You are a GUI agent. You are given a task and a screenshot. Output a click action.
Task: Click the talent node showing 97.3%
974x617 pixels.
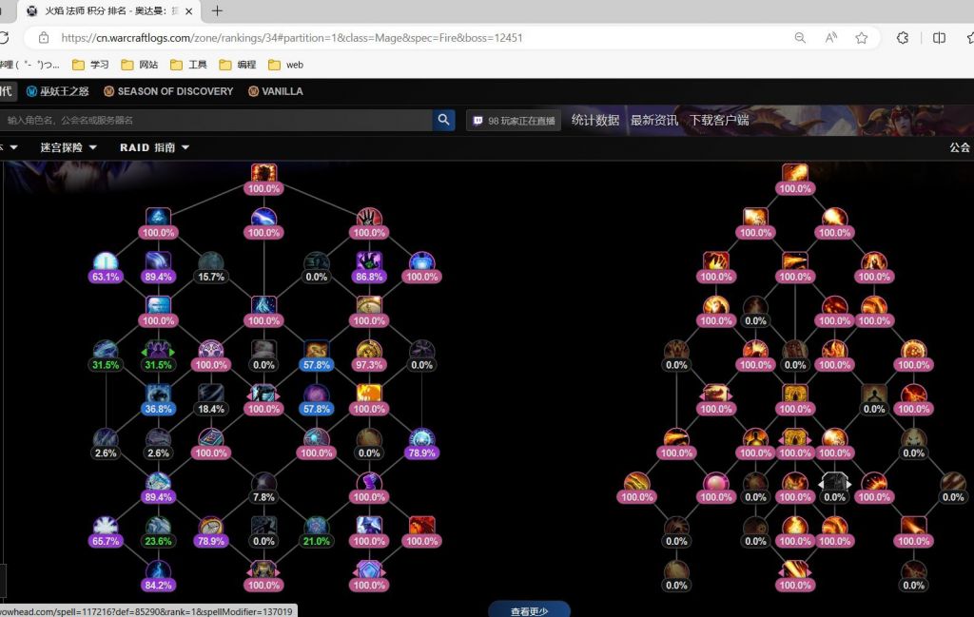point(369,351)
